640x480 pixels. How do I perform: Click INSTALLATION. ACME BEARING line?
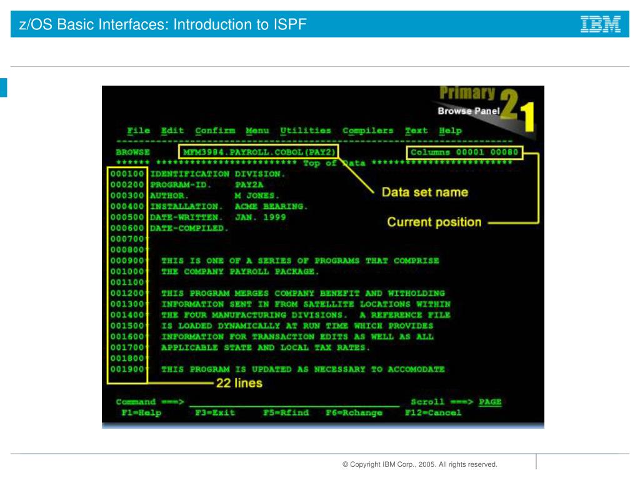tap(229, 206)
